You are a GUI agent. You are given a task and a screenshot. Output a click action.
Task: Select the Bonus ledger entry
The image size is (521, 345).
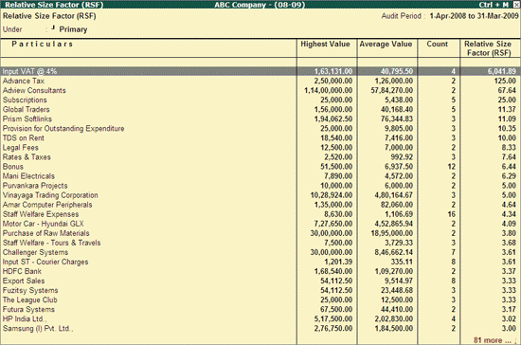tap(260, 167)
